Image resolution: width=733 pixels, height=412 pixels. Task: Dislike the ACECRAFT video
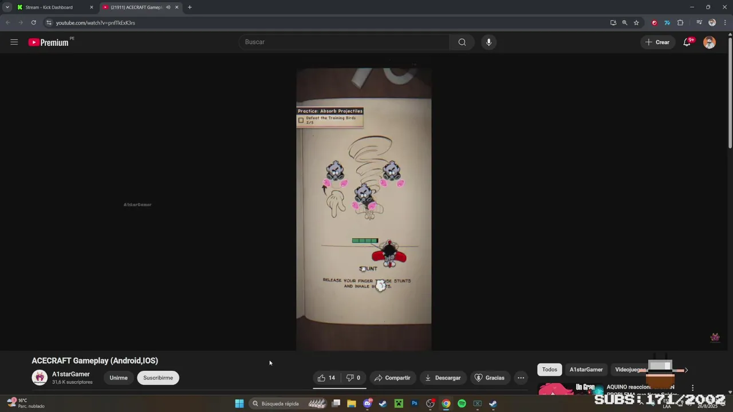pos(353,378)
